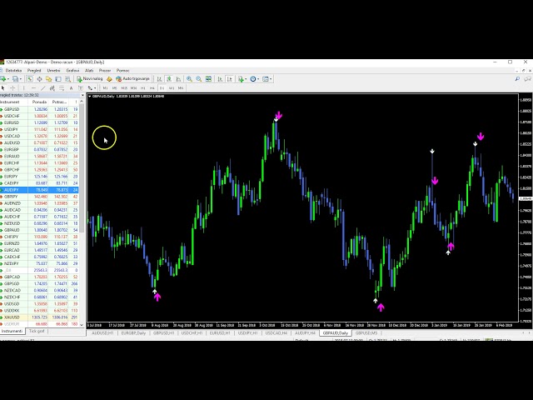This screenshot has height=400, width=533.
Task: Open the Datoteka menu
Action: (x=13, y=71)
